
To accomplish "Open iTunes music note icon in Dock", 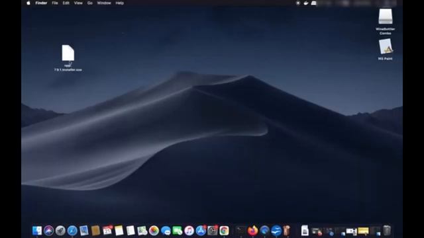I will (x=189, y=231).
